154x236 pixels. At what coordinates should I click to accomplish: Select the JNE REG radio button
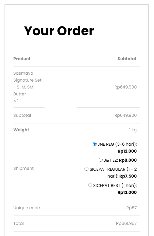click(94, 144)
